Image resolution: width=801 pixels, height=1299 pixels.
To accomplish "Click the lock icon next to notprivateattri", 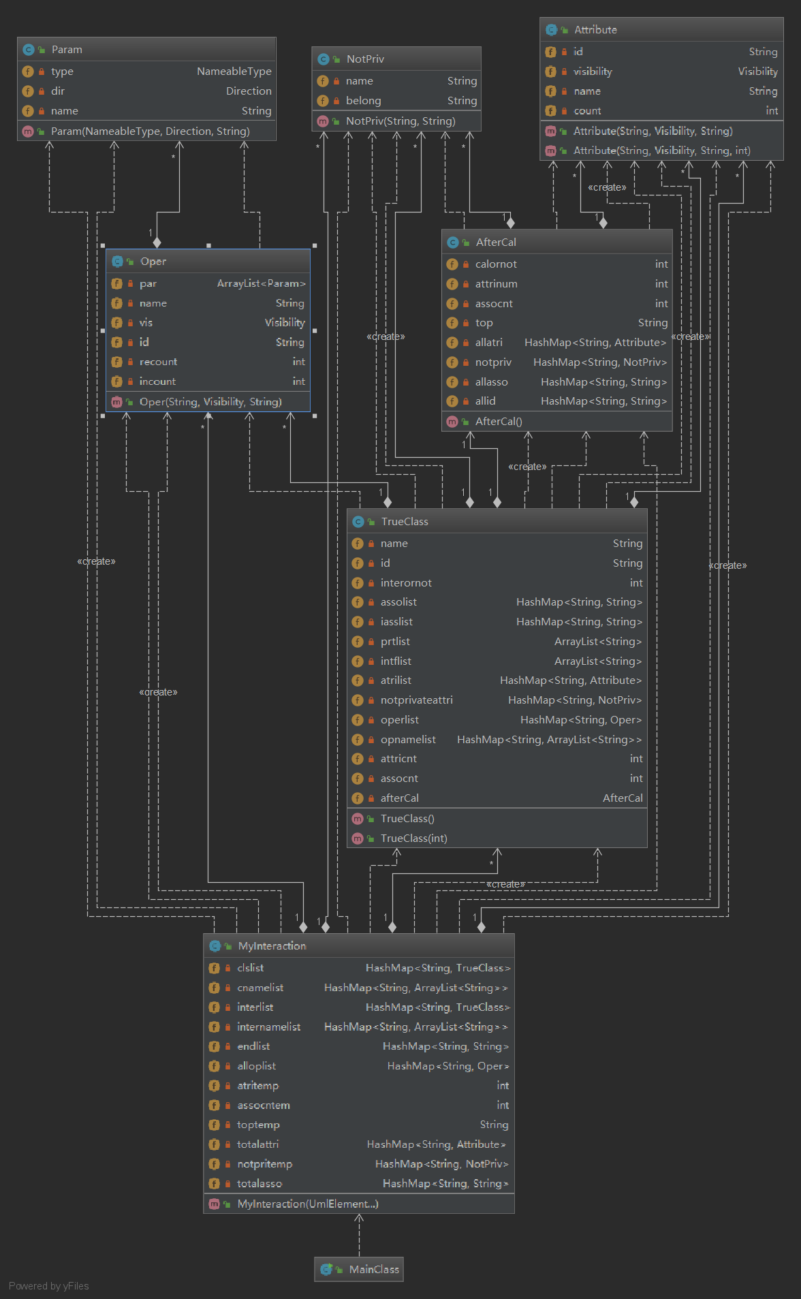I will point(371,700).
